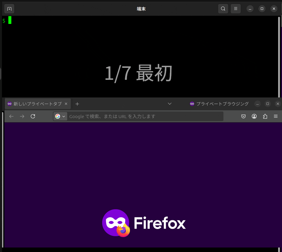Open the Firefox hamburger menu
Image resolution: width=282 pixels, height=252 pixels.
(276, 116)
